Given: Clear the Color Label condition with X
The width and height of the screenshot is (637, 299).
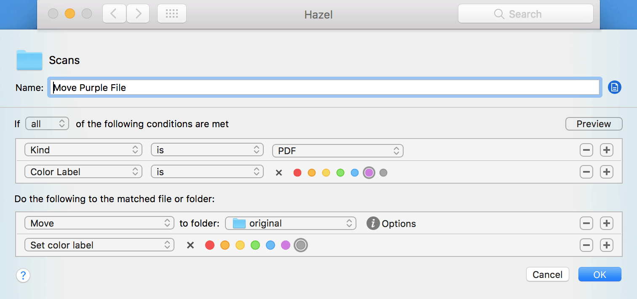Looking at the screenshot, I should (278, 172).
